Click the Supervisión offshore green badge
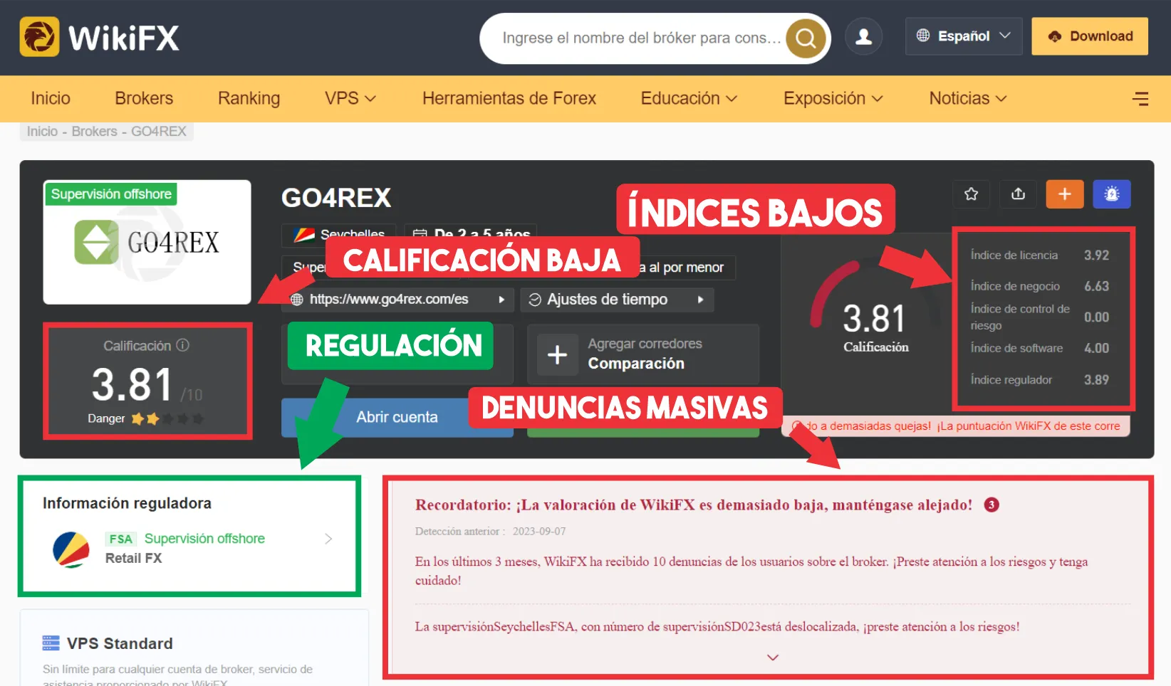Image resolution: width=1171 pixels, height=686 pixels. (x=111, y=194)
